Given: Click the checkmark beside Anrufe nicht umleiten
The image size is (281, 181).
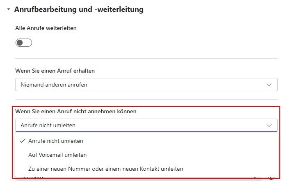Looking at the screenshot, I should (23, 141).
